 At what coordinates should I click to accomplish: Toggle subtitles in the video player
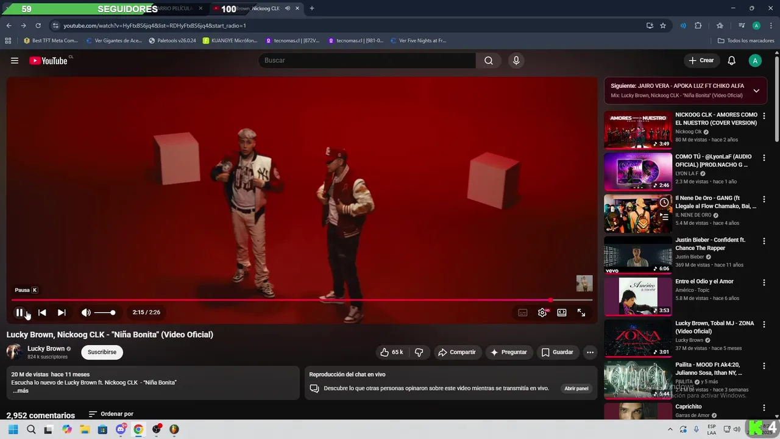click(523, 312)
